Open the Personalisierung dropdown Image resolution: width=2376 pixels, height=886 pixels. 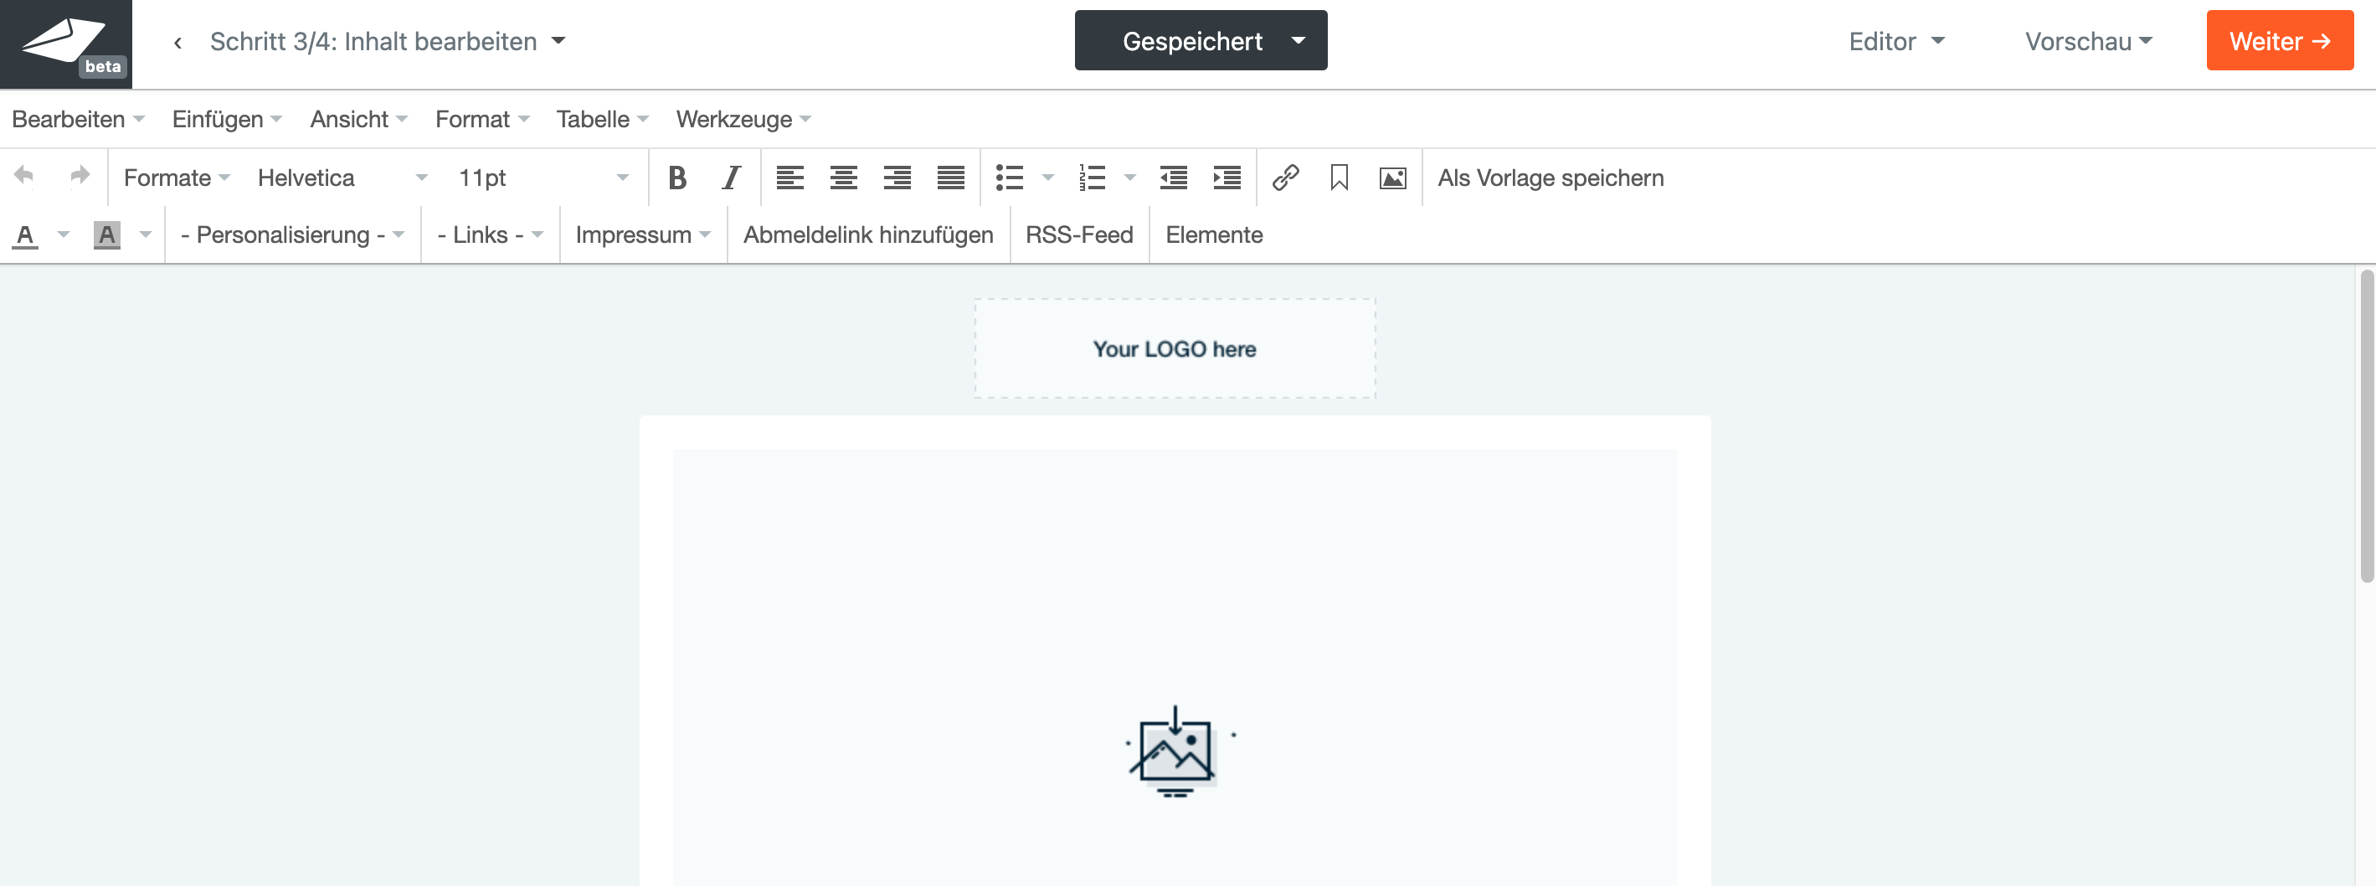click(292, 234)
